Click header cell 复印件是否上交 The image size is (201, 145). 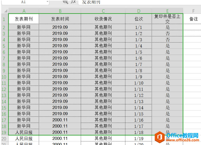click(x=167, y=19)
